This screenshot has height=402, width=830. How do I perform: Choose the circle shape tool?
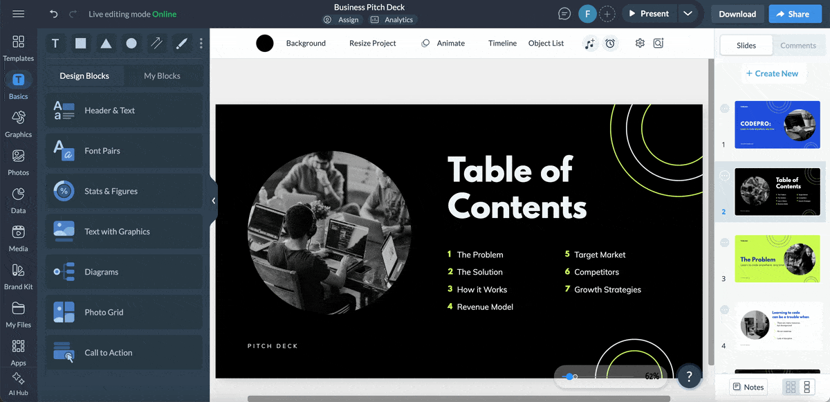(131, 44)
